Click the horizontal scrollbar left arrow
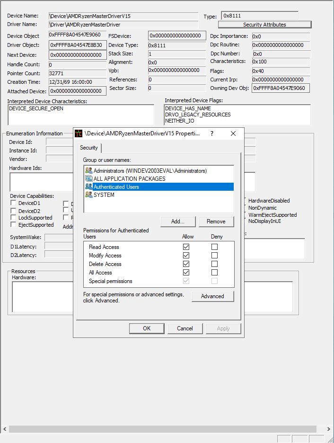The image size is (334, 443). 5,429
